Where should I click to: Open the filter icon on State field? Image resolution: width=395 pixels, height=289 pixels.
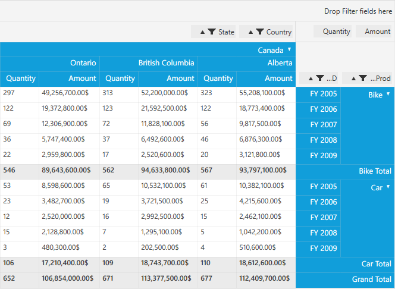(212, 32)
